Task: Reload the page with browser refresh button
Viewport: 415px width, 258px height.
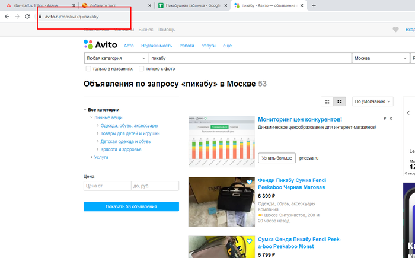Action: [27, 17]
